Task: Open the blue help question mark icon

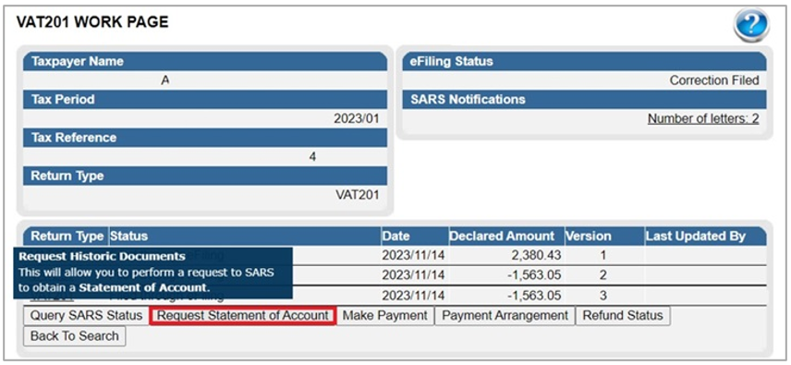Action: [751, 24]
